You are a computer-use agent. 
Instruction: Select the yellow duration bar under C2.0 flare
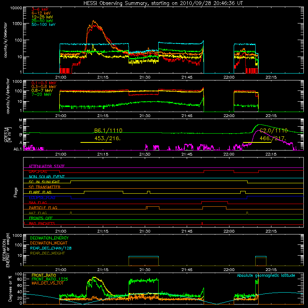pos(257,142)
